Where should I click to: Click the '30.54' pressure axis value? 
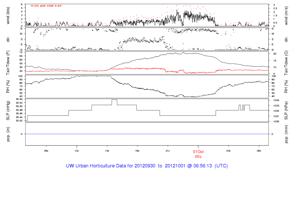pos(19,99)
